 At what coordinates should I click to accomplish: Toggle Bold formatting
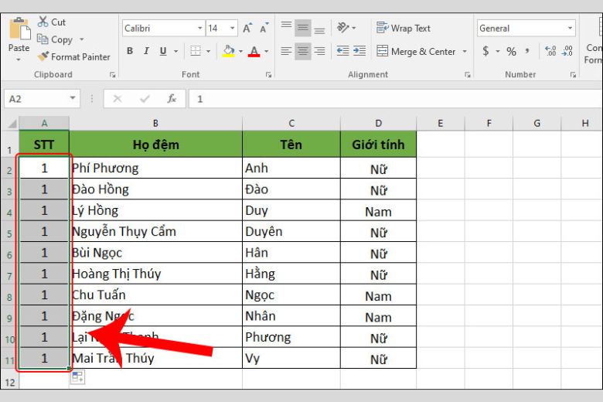(130, 51)
